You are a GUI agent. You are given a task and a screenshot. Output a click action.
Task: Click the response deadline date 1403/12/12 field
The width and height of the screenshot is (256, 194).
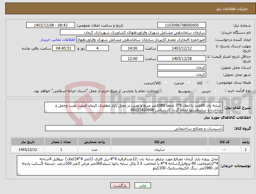click(x=182, y=48)
